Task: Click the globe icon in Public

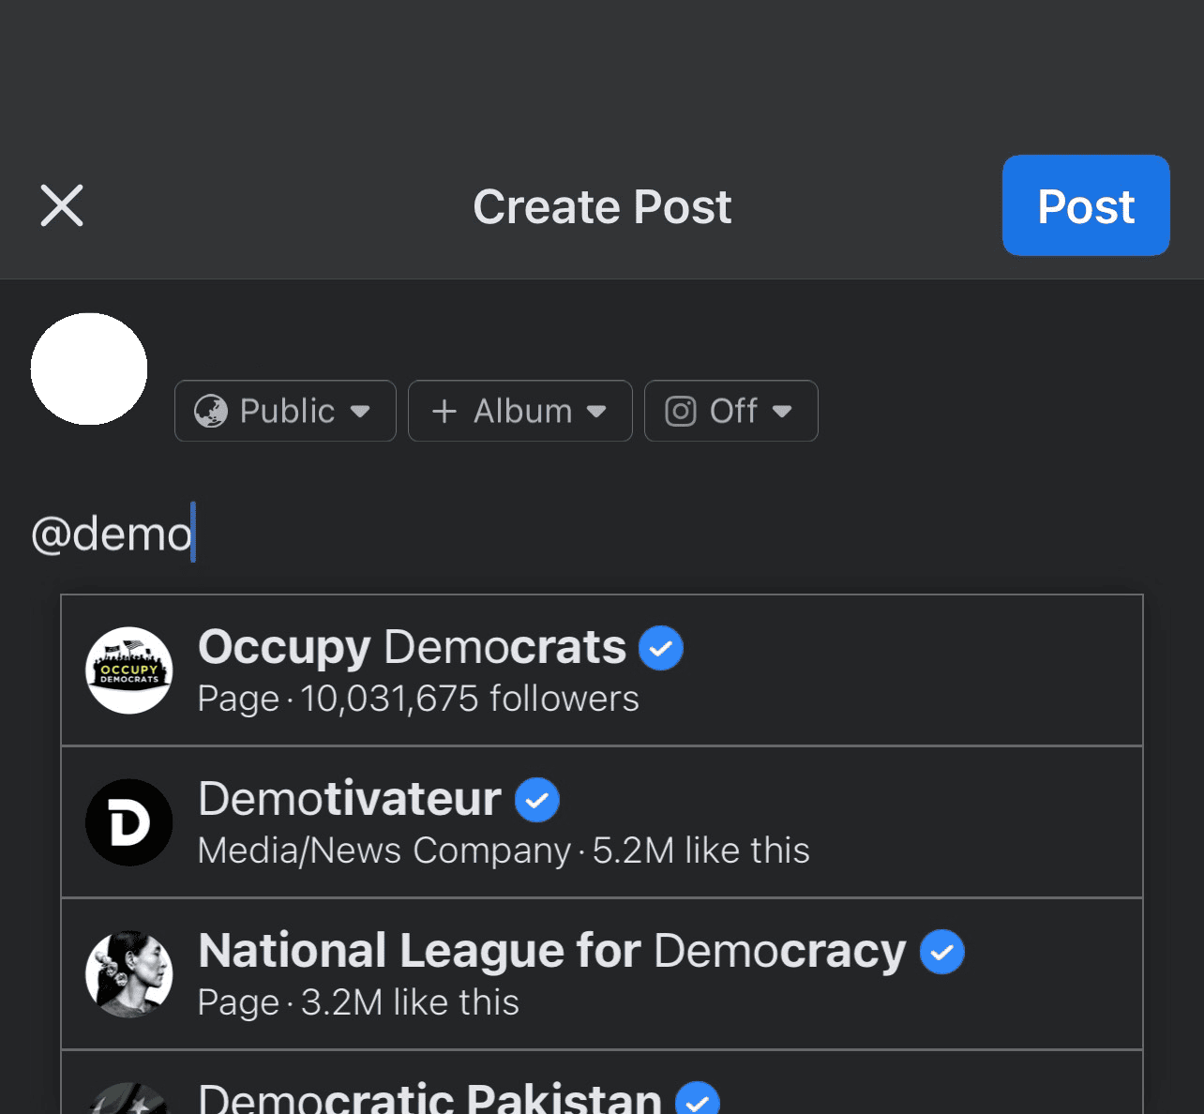Action: point(211,411)
